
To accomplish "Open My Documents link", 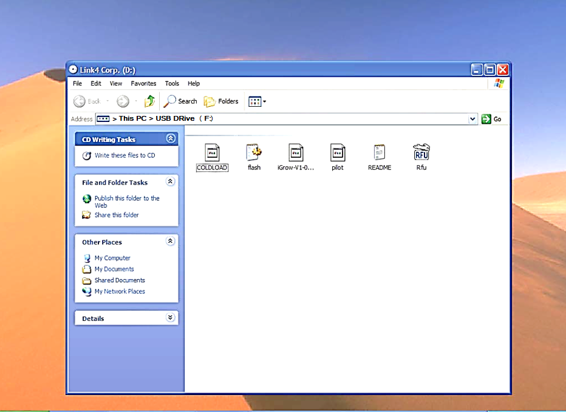I will pyautogui.click(x=114, y=269).
